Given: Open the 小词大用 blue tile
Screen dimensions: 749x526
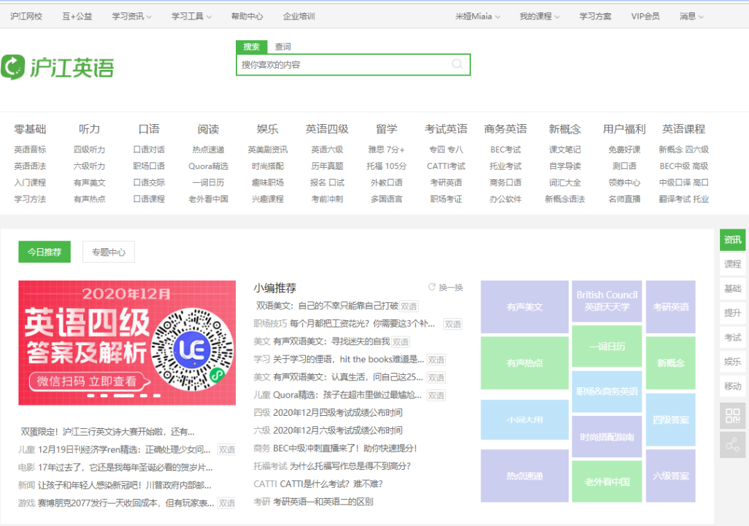Looking at the screenshot, I should 524,419.
